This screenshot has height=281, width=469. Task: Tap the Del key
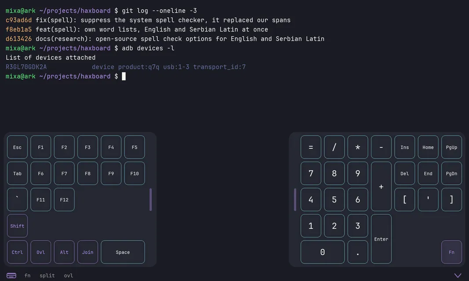tap(405, 173)
